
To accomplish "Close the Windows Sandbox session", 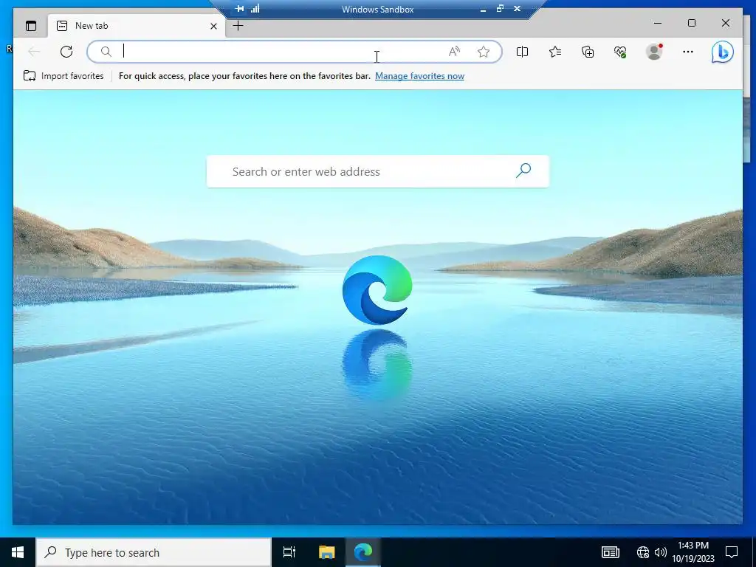I will pos(517,9).
